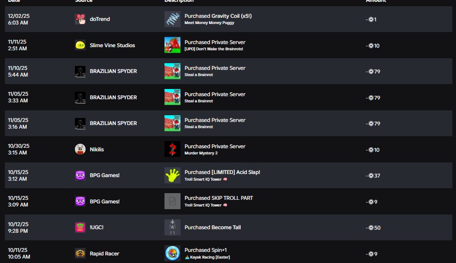Open BPG Games! link in 3:09 AM row
This screenshot has height=263, width=456.
click(104, 202)
